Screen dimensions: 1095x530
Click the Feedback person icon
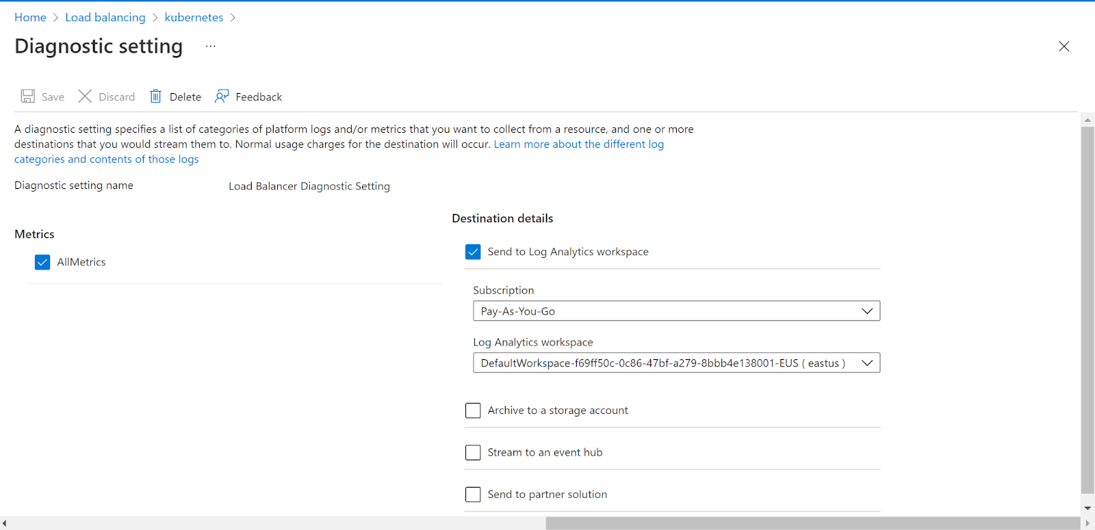tap(222, 96)
